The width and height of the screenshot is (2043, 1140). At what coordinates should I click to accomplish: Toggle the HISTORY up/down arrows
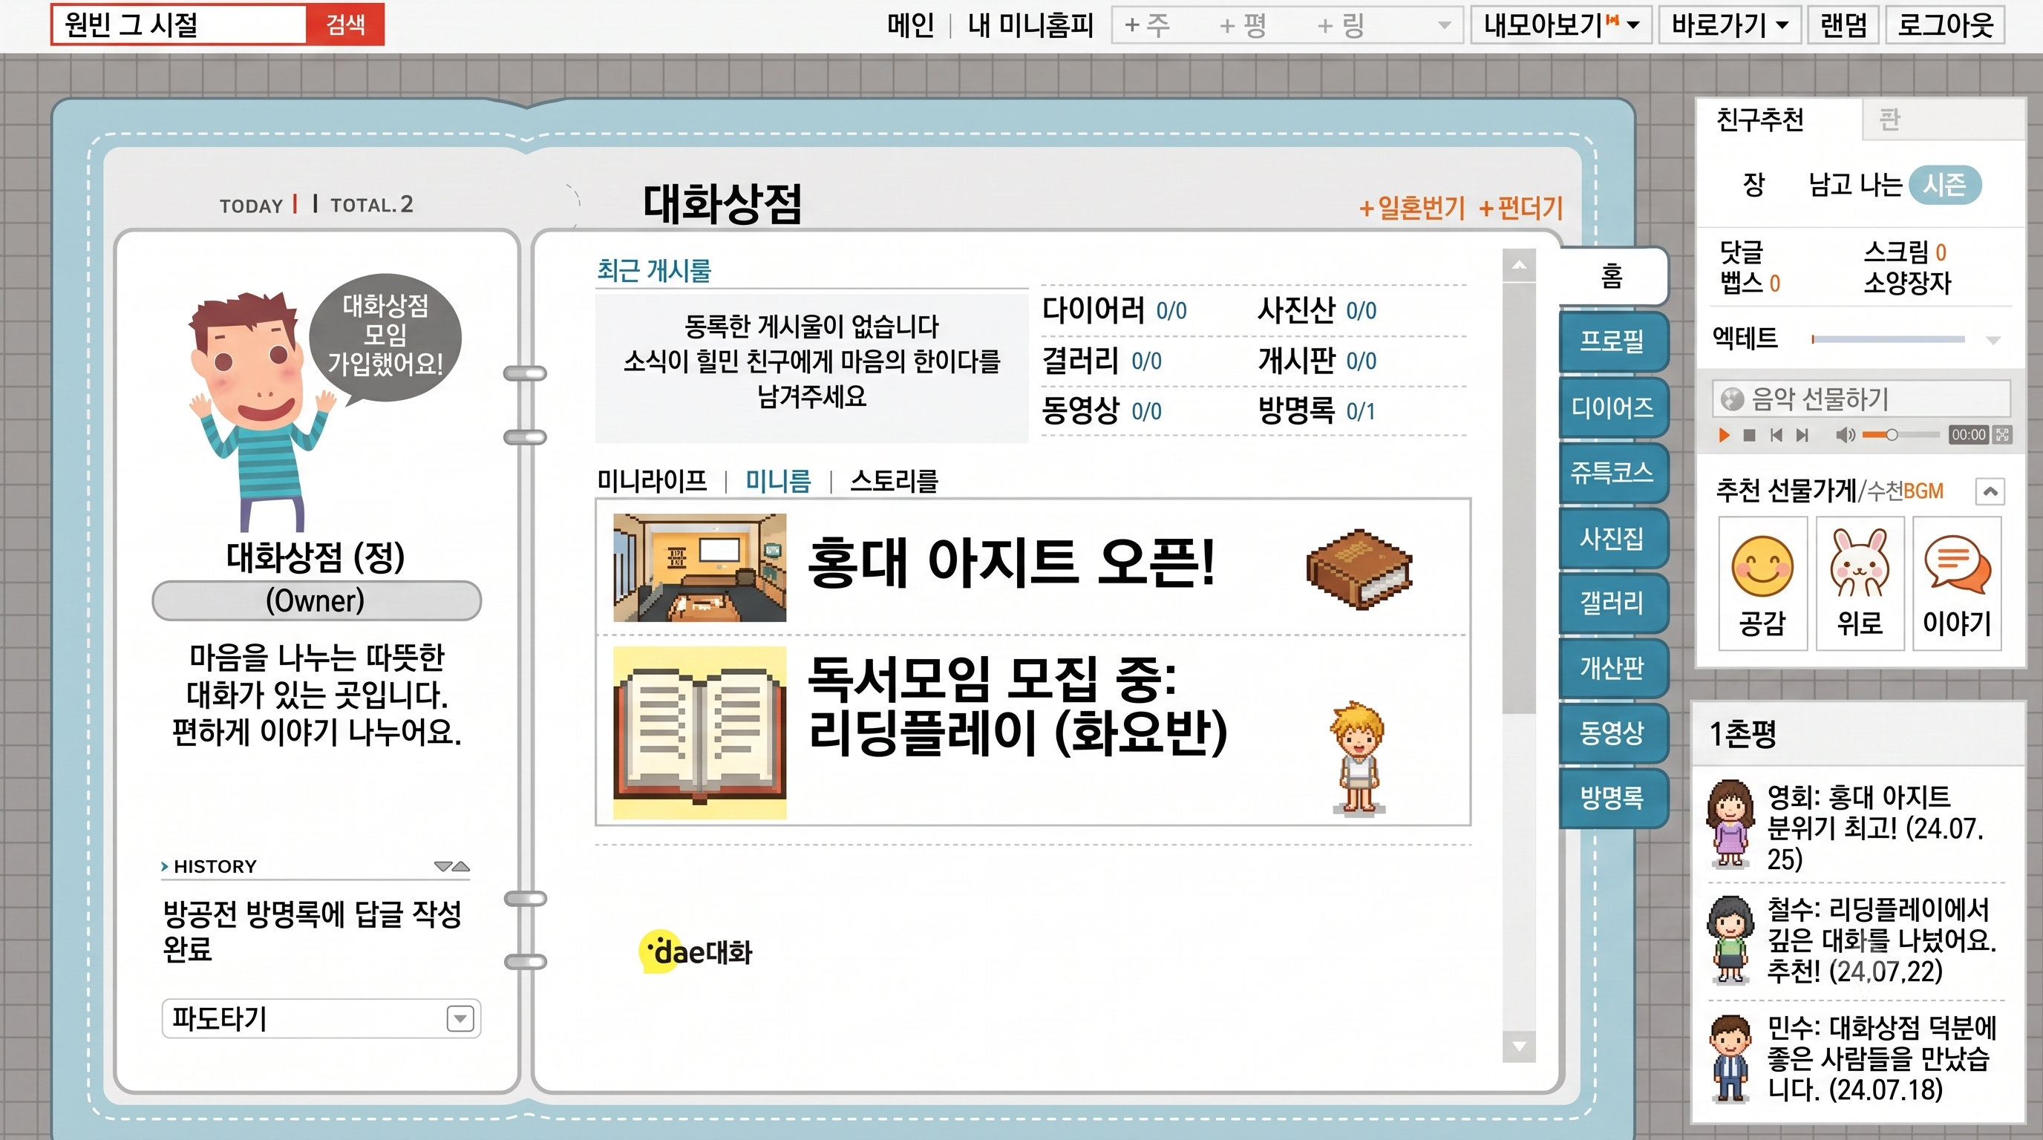[x=452, y=866]
